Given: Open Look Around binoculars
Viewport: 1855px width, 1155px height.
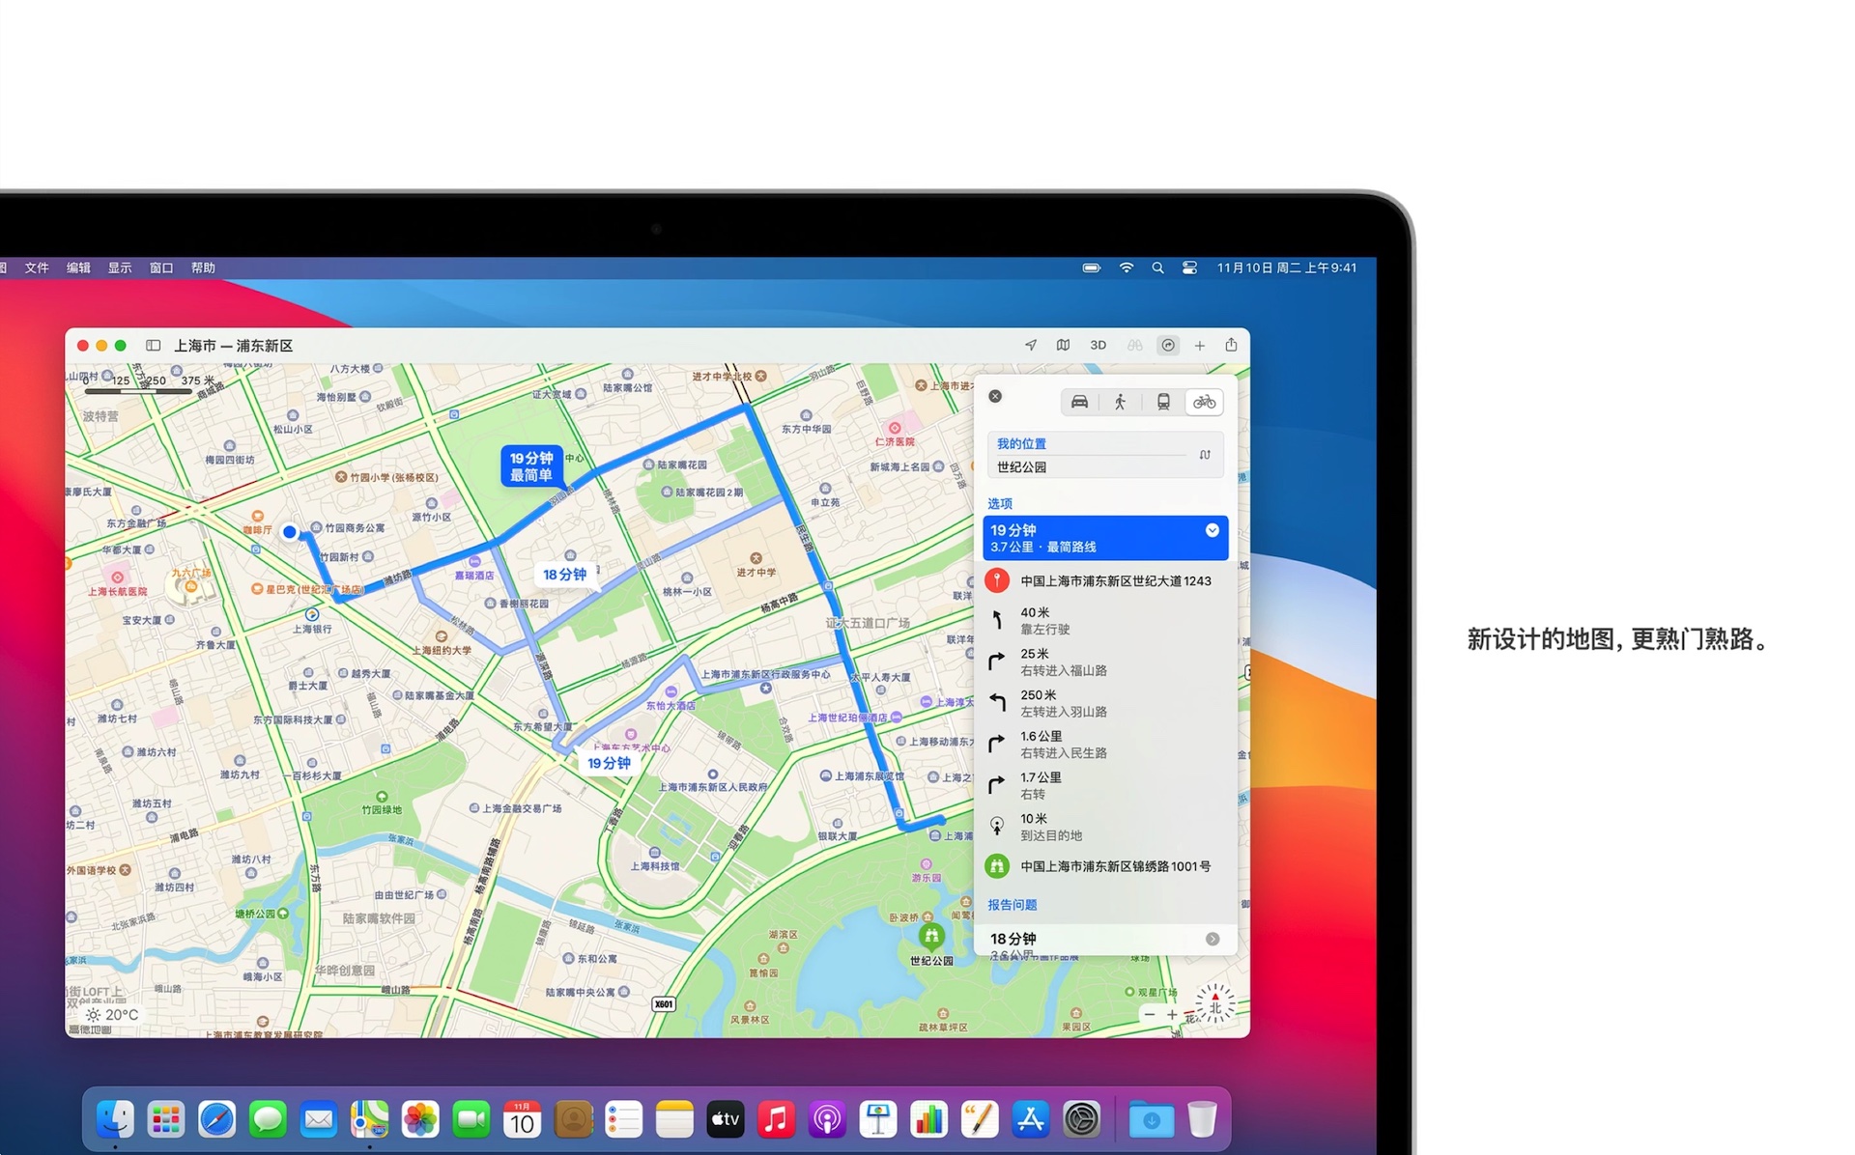Looking at the screenshot, I should point(1134,346).
